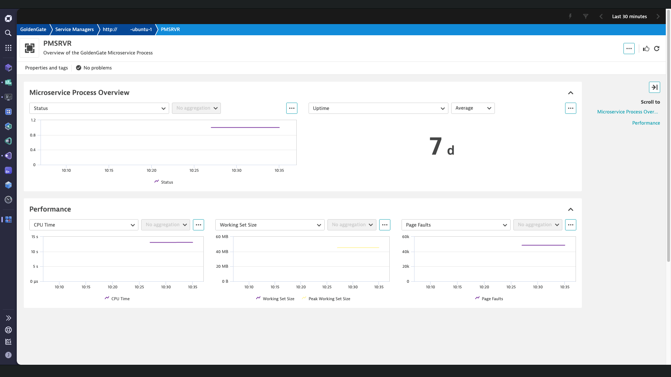Expand the sidebar with double chevron
The image size is (671, 377).
coord(8,318)
